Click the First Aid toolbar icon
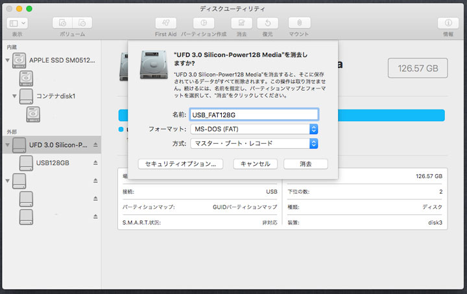The width and height of the screenshot is (467, 294). pos(166,23)
